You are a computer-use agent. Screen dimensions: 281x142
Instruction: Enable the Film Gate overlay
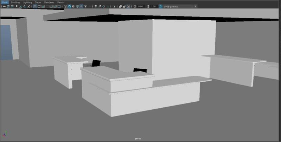pos(39,6)
